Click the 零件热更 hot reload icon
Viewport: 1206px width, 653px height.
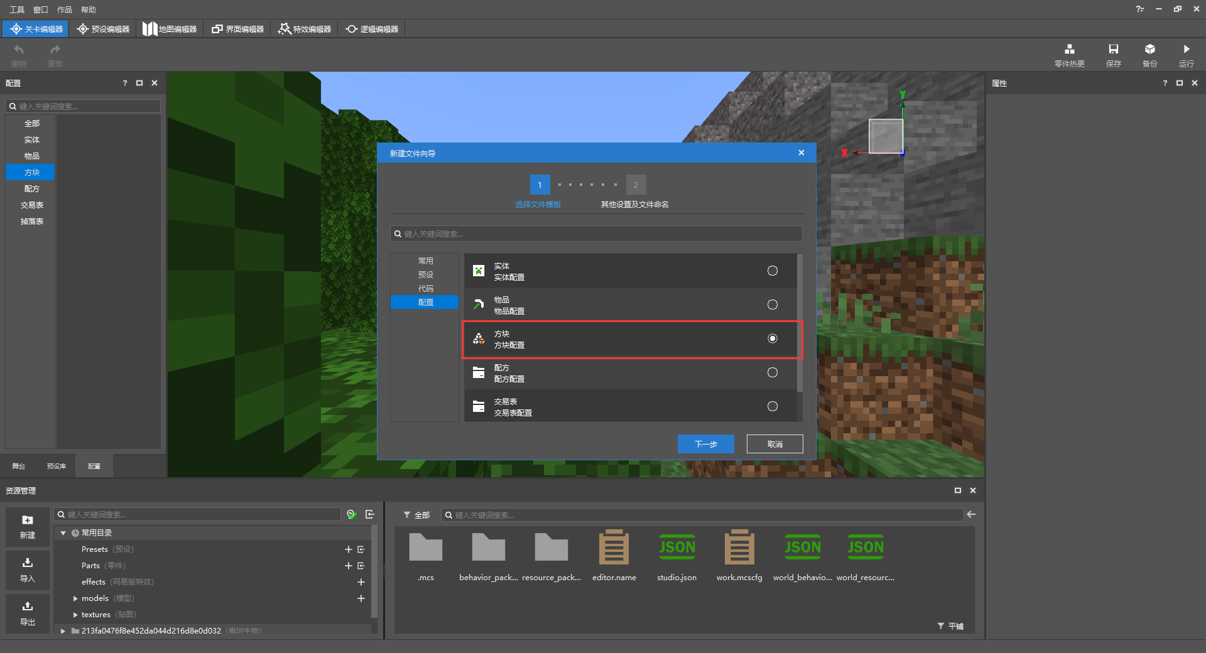tap(1069, 49)
